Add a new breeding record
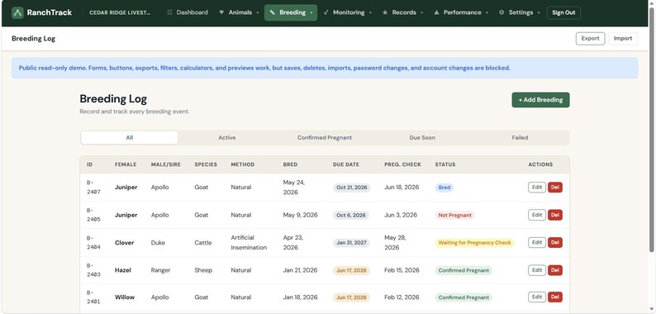Image resolution: width=656 pixels, height=314 pixels. tap(540, 100)
